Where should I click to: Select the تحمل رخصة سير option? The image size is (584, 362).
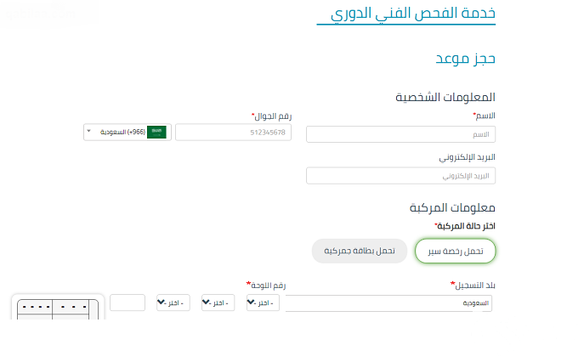click(x=455, y=251)
